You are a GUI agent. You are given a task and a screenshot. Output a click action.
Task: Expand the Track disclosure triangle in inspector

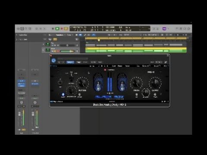point(16,40)
